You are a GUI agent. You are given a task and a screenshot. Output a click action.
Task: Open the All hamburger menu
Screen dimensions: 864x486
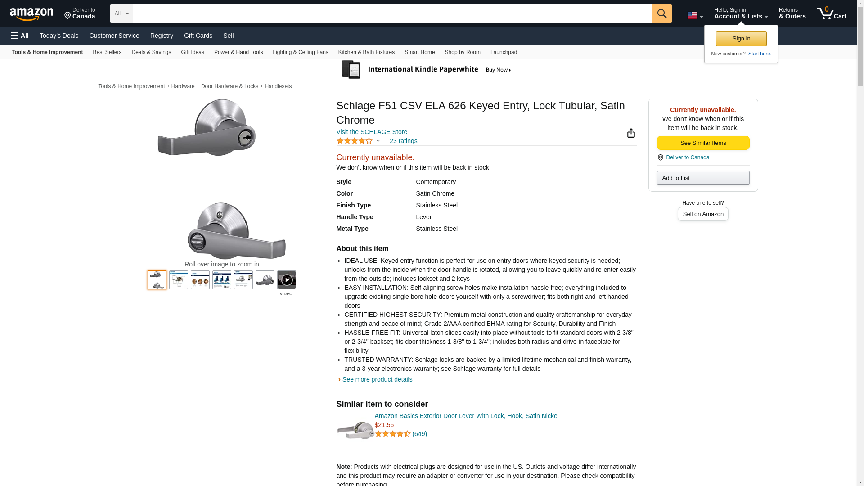(20, 36)
